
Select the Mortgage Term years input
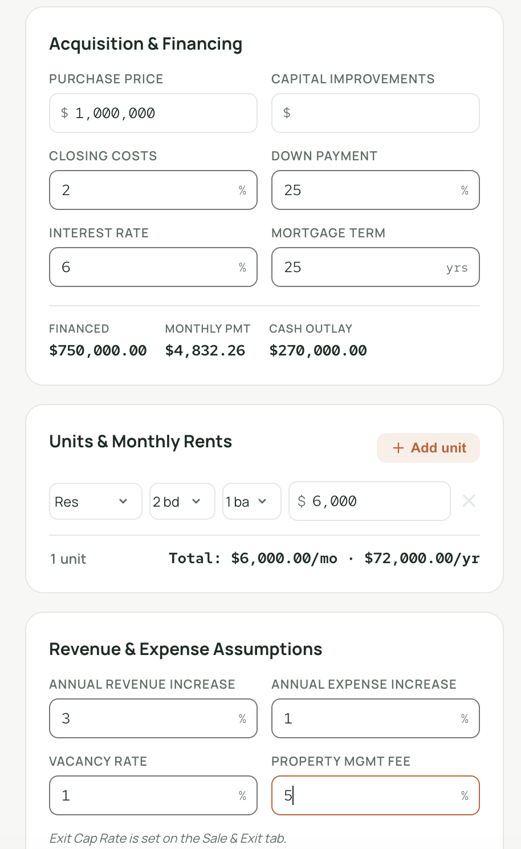(x=376, y=267)
